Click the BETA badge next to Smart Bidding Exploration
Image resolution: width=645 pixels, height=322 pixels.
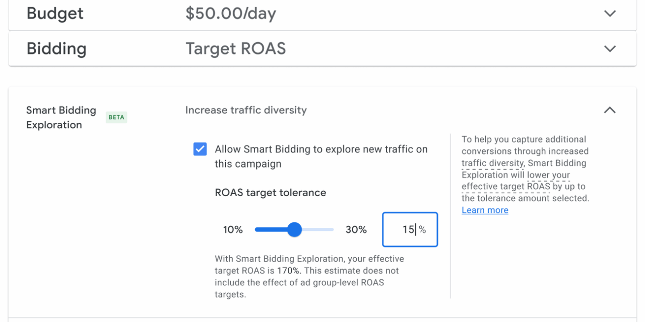tap(116, 117)
